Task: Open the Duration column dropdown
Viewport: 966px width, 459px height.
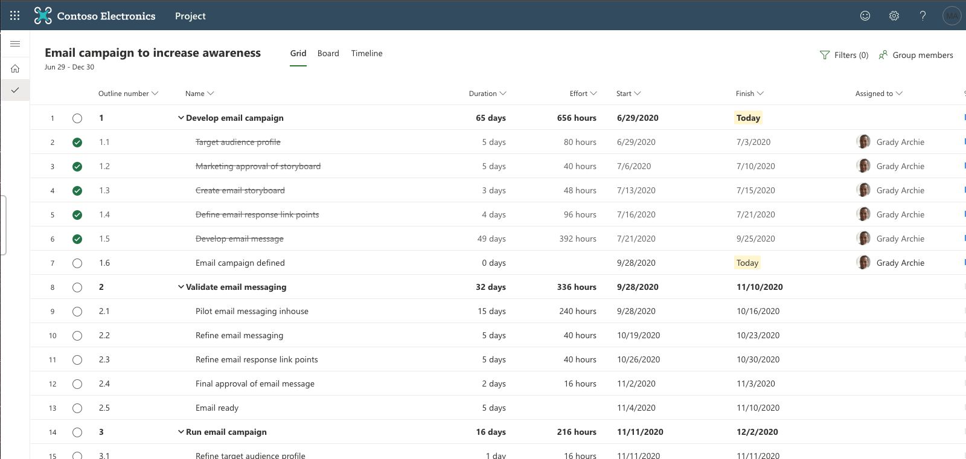Action: pyautogui.click(x=503, y=94)
